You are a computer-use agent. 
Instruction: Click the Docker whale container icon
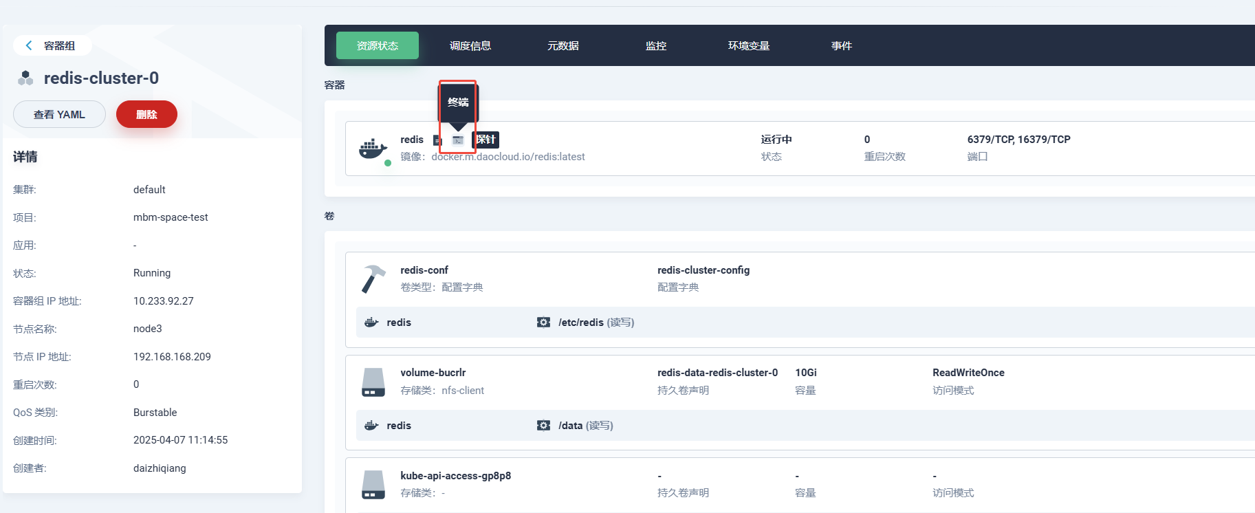pos(373,149)
